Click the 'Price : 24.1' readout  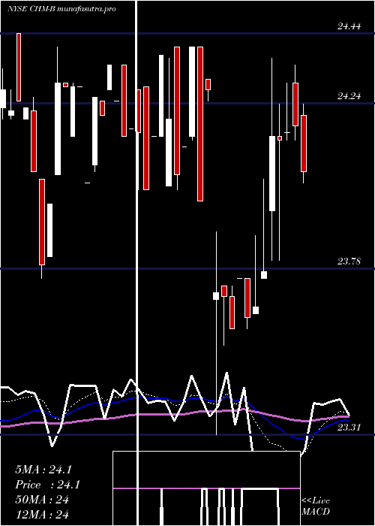pos(47,485)
